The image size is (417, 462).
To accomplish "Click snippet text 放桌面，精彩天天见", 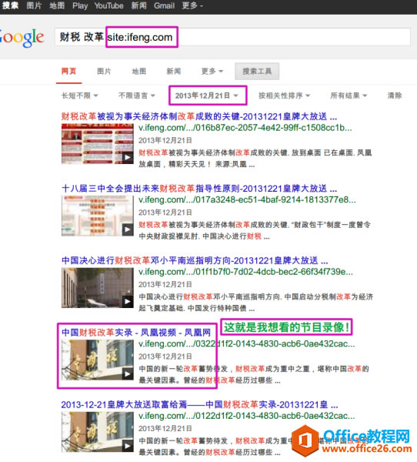I will click(175, 165).
